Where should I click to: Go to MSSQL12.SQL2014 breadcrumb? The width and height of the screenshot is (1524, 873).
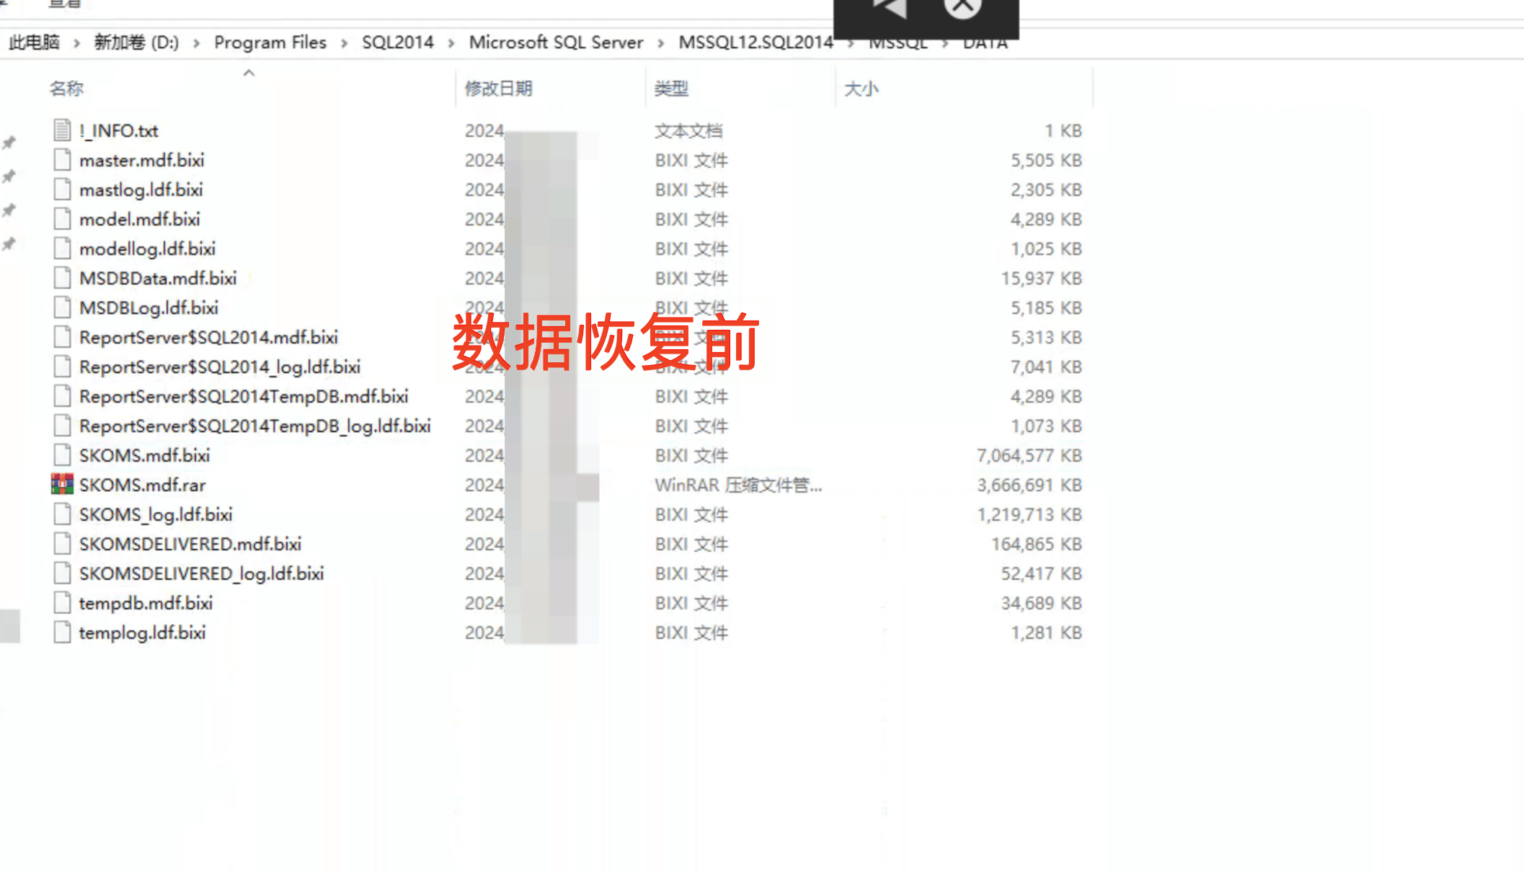click(756, 42)
